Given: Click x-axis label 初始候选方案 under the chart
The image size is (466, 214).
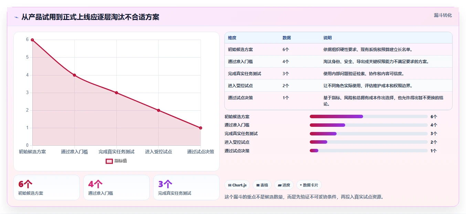Looking at the screenshot, I should pos(32,152).
